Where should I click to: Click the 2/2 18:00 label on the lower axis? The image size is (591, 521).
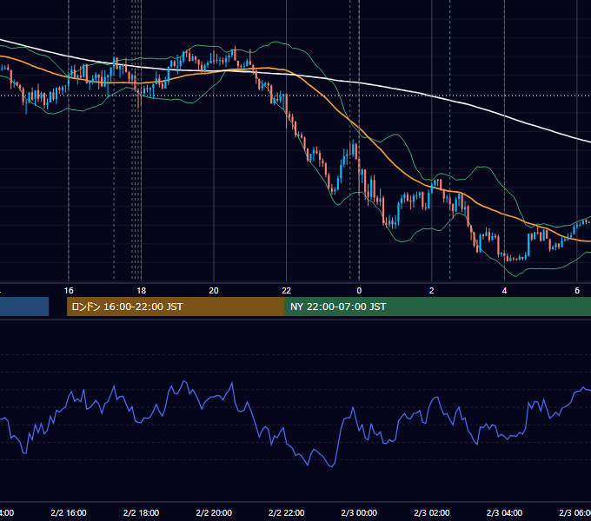pyautogui.click(x=141, y=512)
